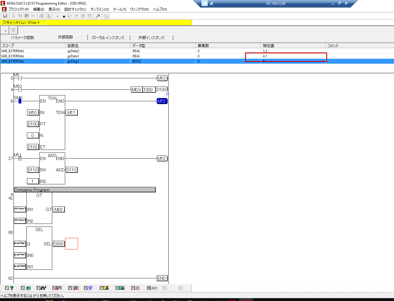Click the key icon in the toolbar
Image resolution: width=394 pixels, height=301 pixels.
coord(98,16)
